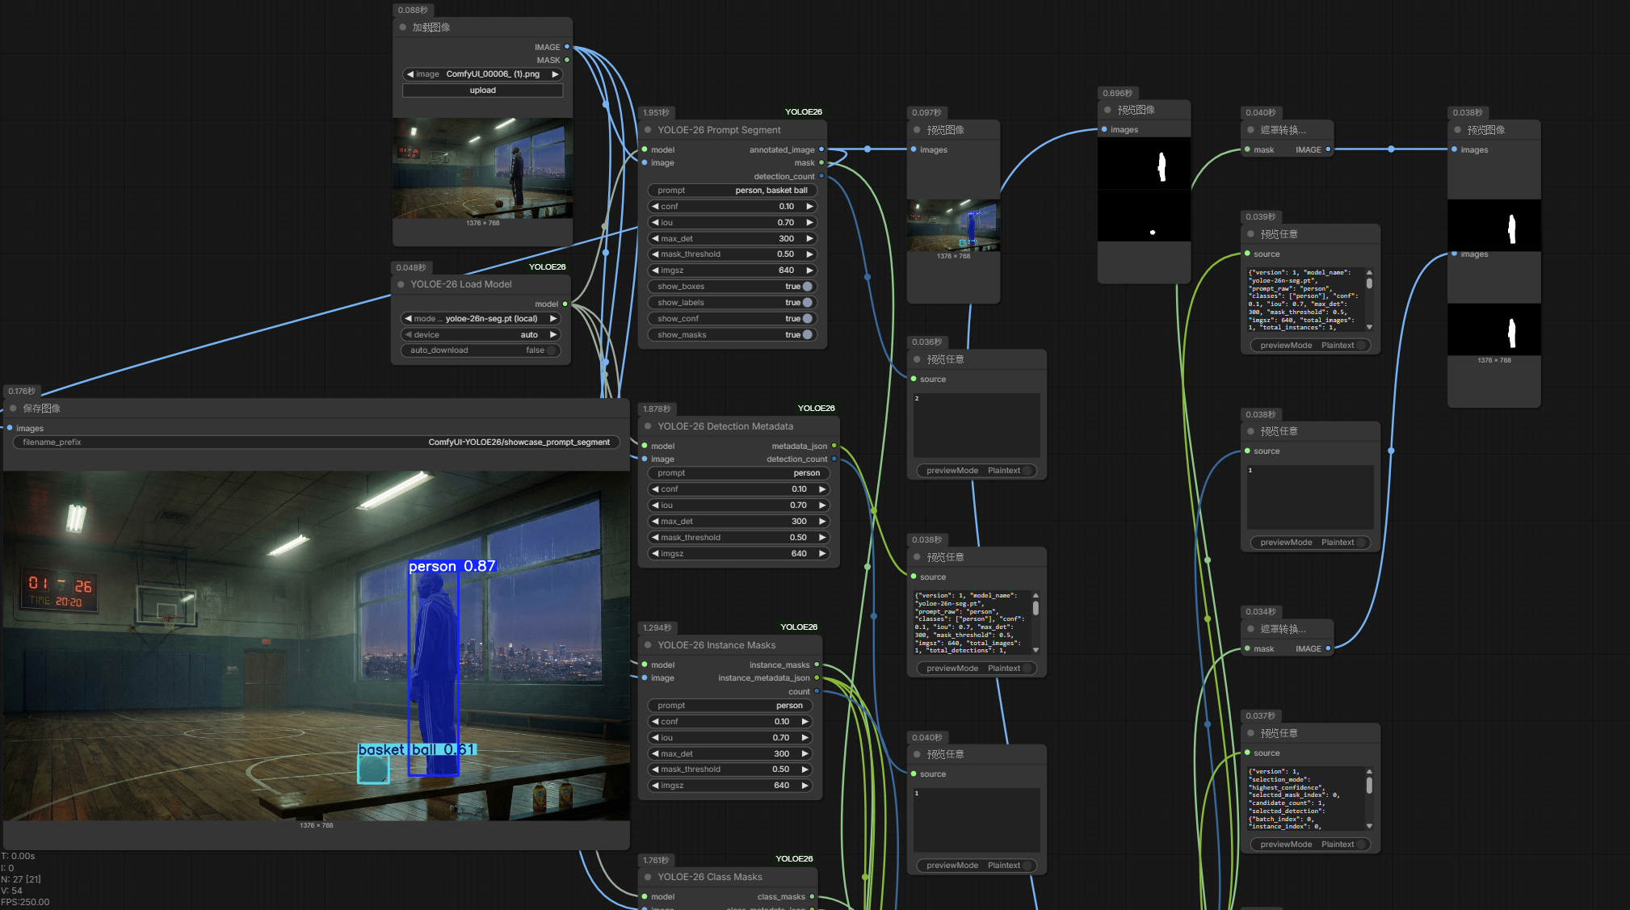The width and height of the screenshot is (1630, 910).
Task: Step device option forward in Load Model
Action: click(553, 335)
